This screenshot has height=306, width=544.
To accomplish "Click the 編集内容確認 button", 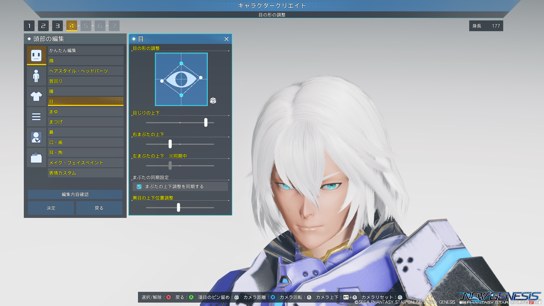I will 75,194.
